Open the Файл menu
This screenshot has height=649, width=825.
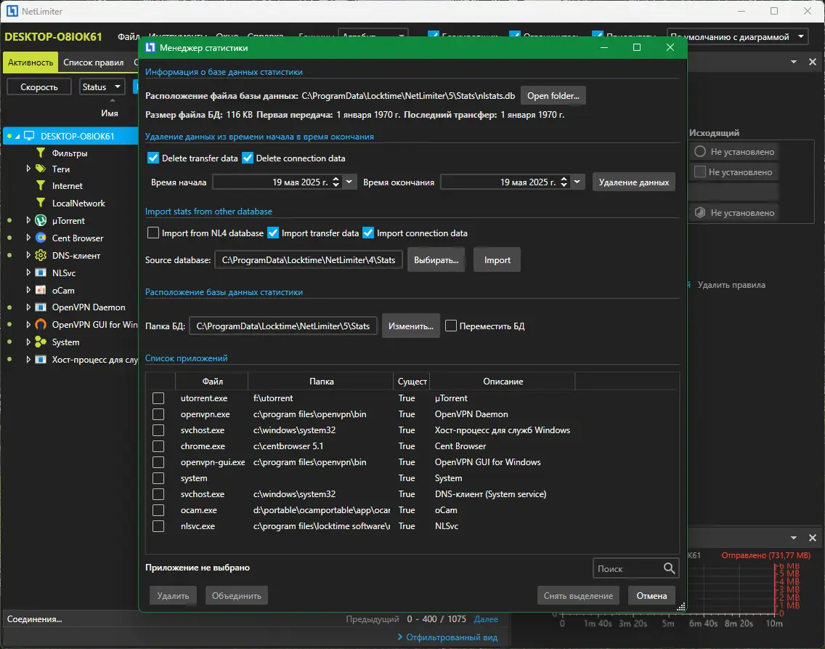point(128,36)
